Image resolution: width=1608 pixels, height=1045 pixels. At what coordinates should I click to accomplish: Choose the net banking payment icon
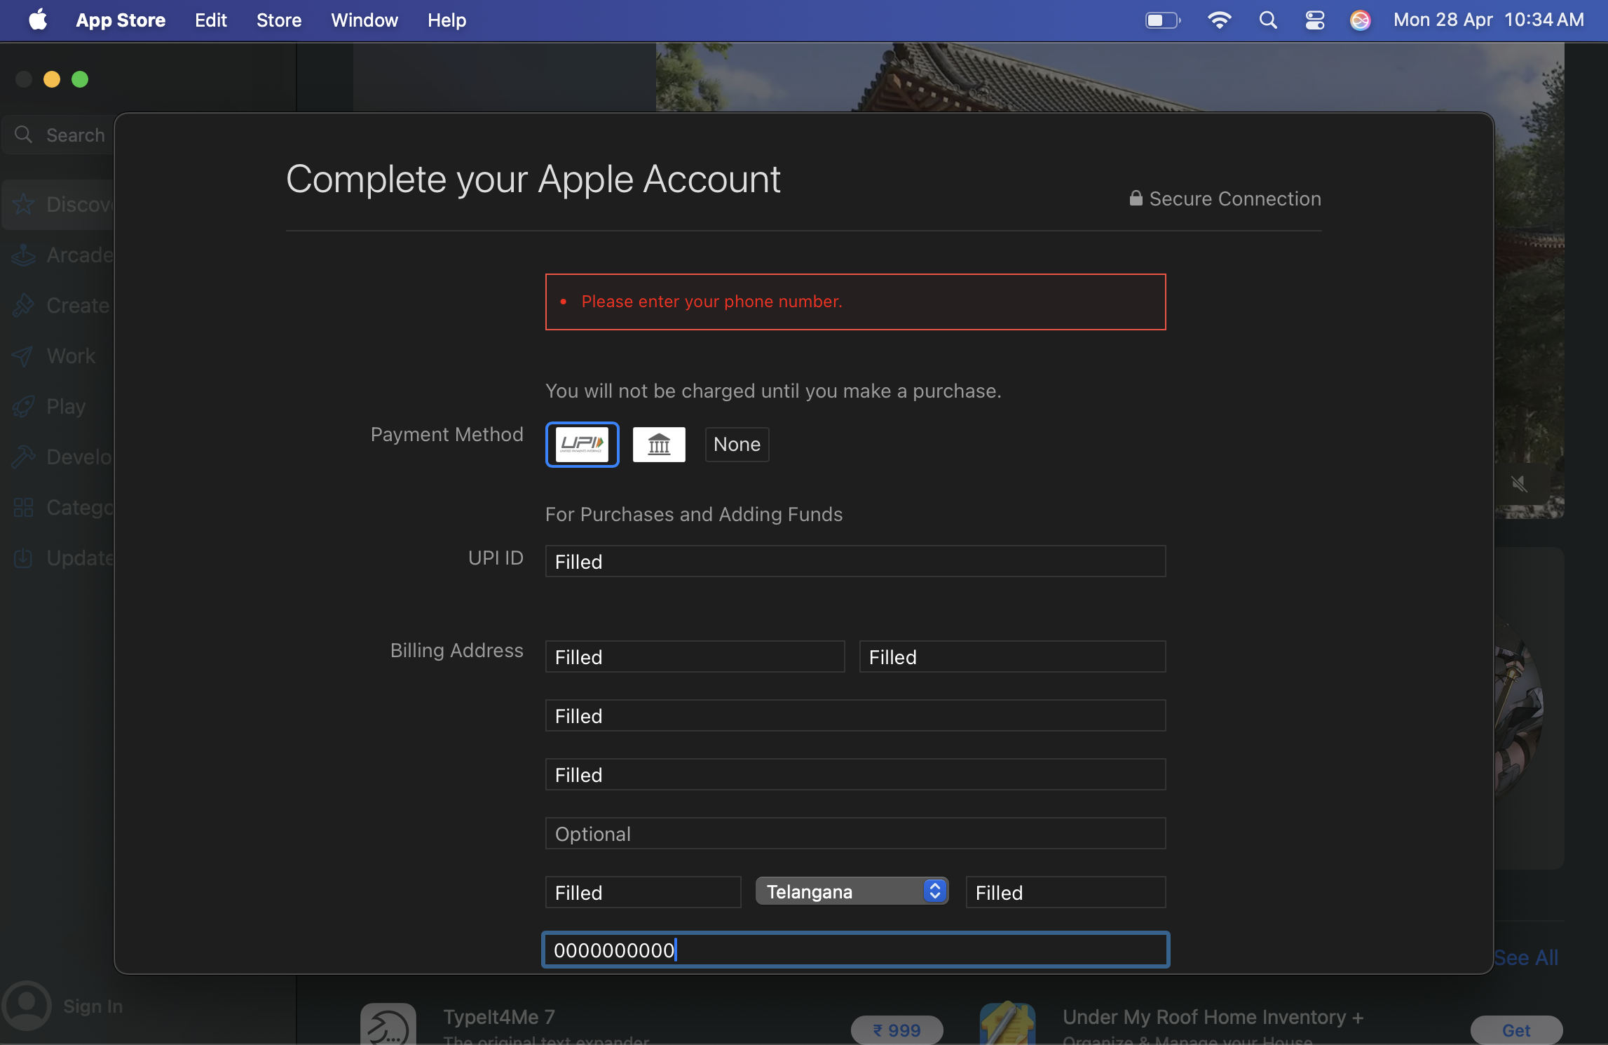click(x=658, y=444)
